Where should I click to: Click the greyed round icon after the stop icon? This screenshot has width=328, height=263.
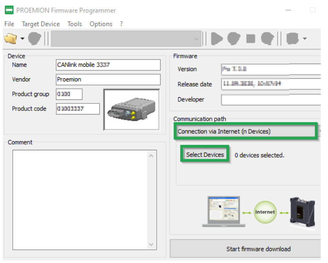[x=267, y=38]
